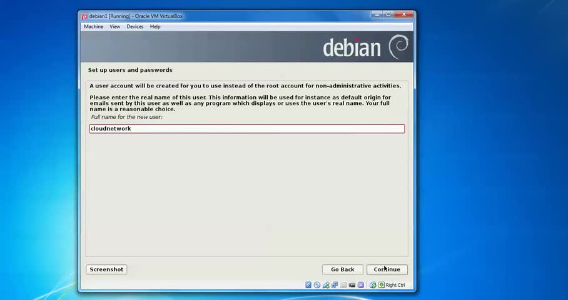Maximize the VirtualBox window
The height and width of the screenshot is (300, 568).
click(388, 14)
